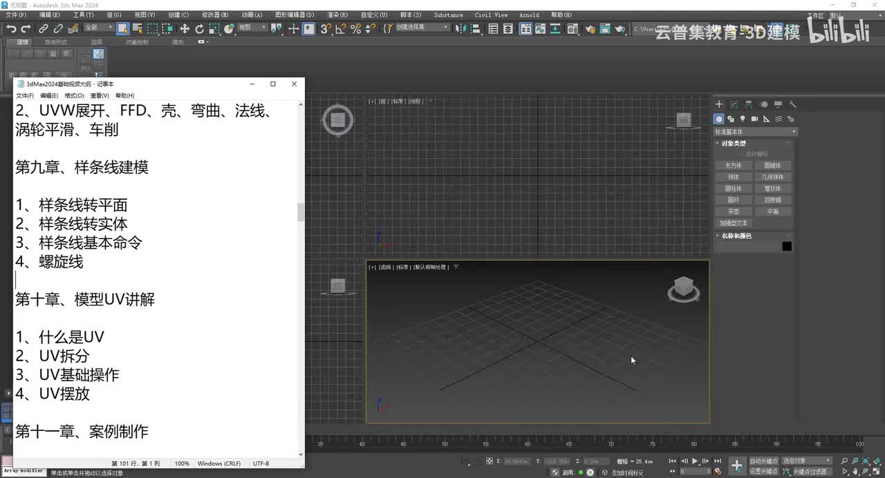885x478 pixels.
Task: Open the Scene Explorer toggle icon
Action: point(493,28)
